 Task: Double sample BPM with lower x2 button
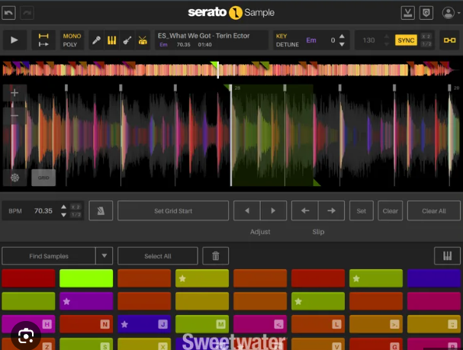(x=76, y=207)
